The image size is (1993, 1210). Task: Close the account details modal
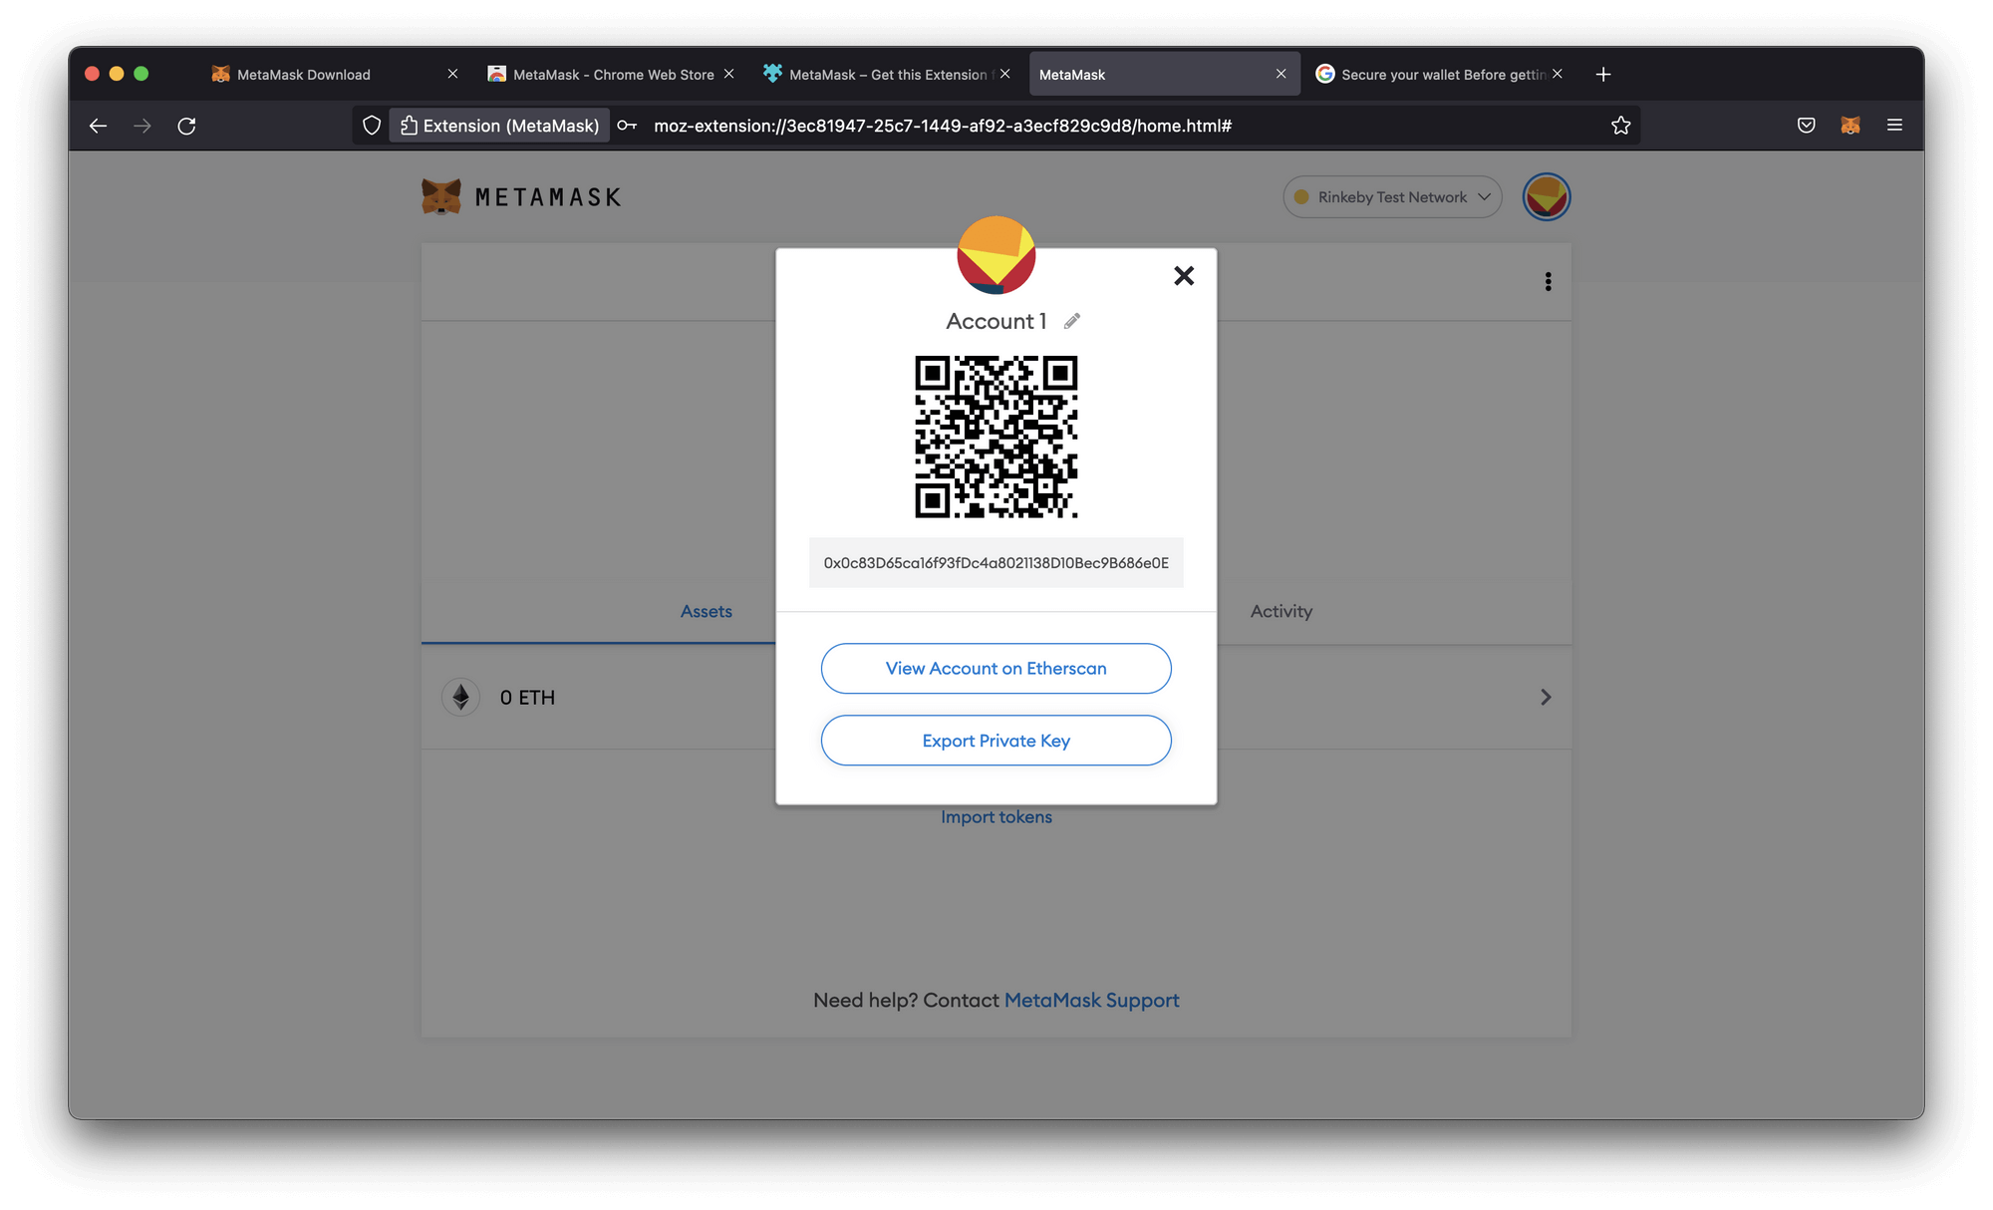(x=1183, y=276)
